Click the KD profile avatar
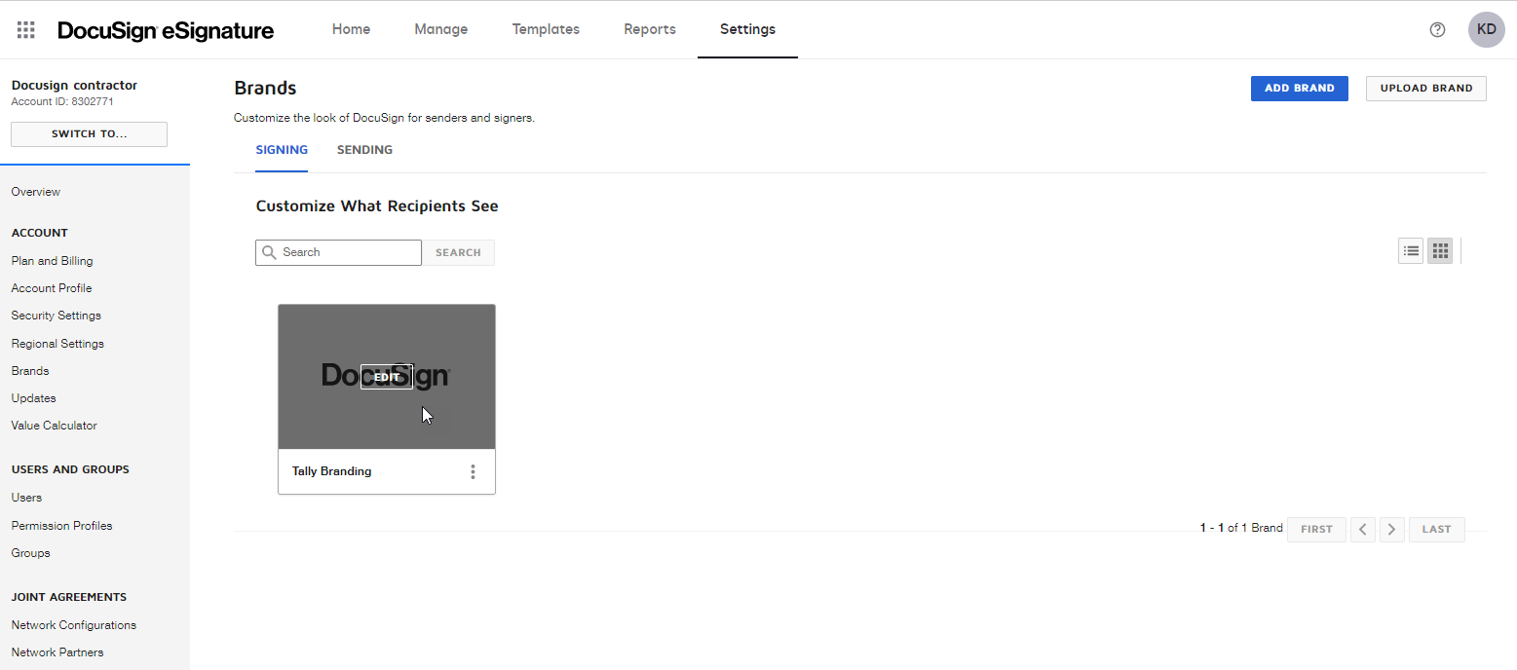The height and width of the screenshot is (670, 1517). 1486,29
